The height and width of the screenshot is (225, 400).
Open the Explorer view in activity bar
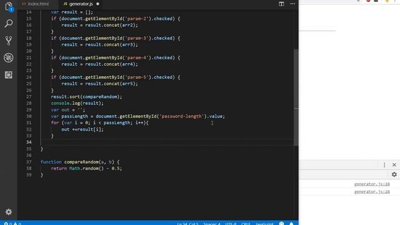click(8, 6)
